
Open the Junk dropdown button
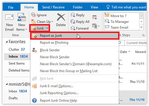pyautogui.click(x=40, y=28)
